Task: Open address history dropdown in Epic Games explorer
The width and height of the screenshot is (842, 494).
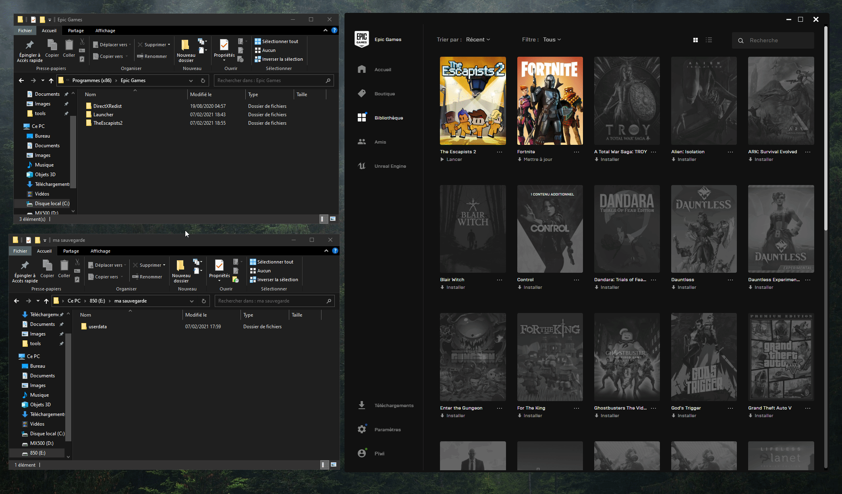Action: click(x=191, y=80)
